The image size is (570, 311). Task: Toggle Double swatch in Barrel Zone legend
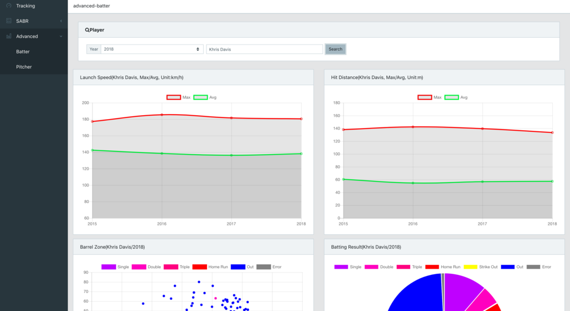coord(139,266)
